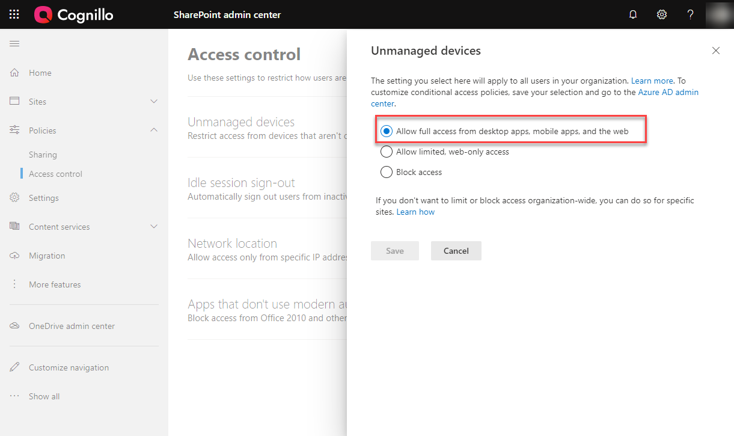Click the More features dots icon

15,284
